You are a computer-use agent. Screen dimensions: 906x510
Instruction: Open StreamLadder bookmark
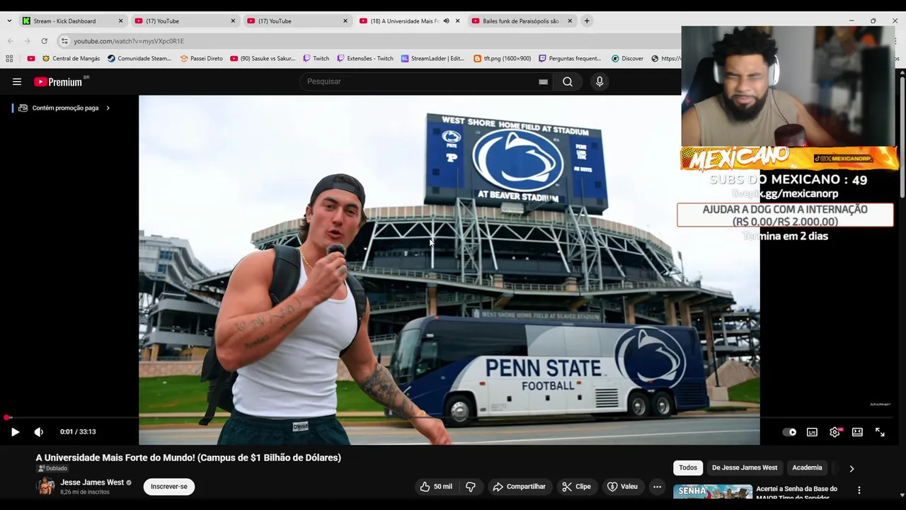coord(432,59)
